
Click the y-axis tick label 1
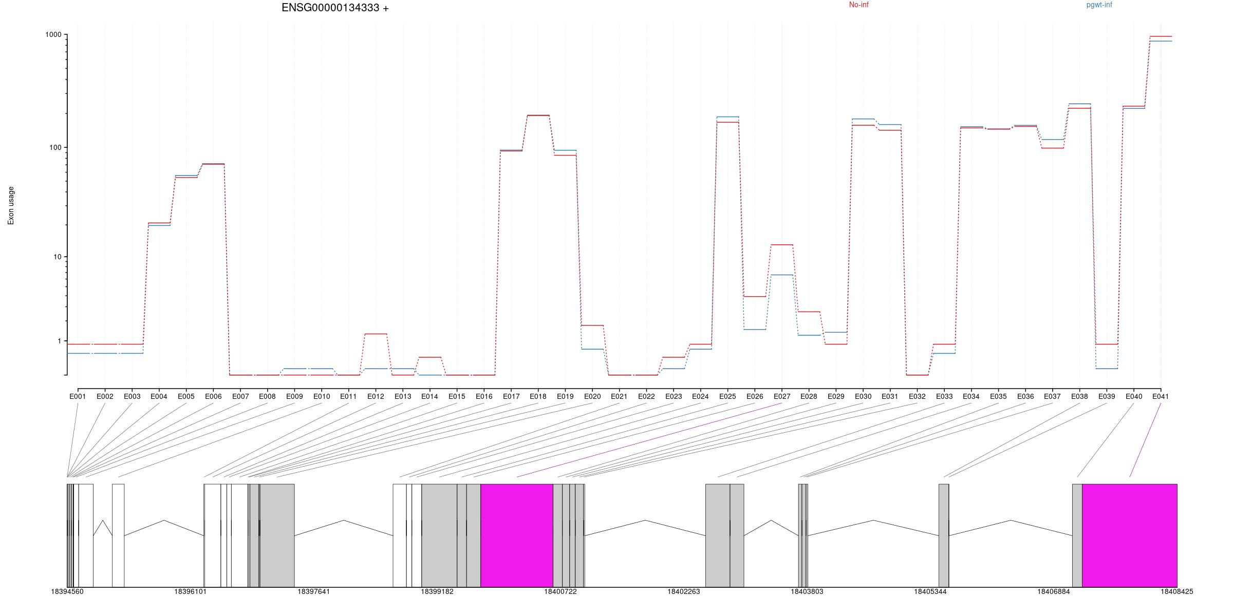click(59, 341)
